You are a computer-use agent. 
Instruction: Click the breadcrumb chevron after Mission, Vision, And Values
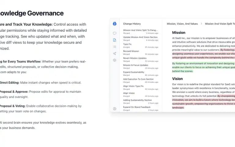201,24
